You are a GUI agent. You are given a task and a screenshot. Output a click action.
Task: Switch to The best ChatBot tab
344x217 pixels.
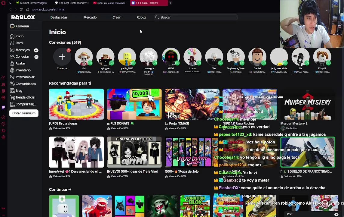click(x=72, y=3)
